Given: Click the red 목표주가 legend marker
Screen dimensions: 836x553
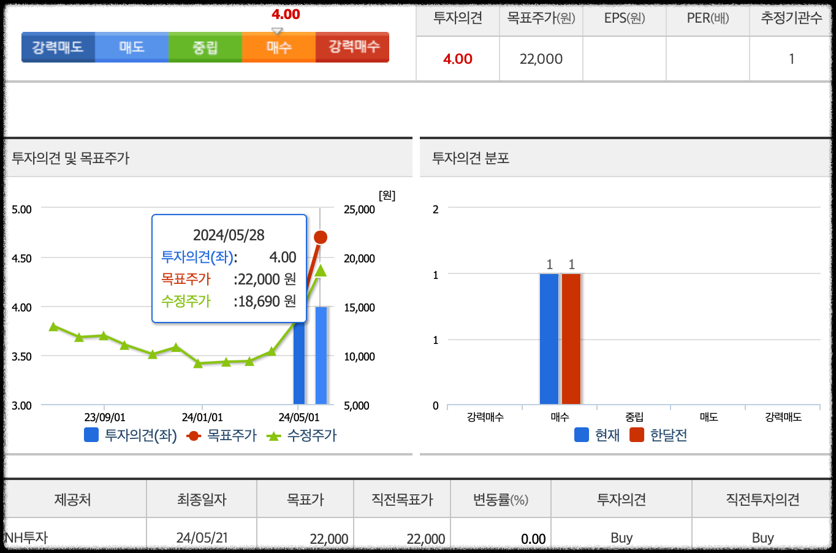Looking at the screenshot, I should [x=193, y=436].
